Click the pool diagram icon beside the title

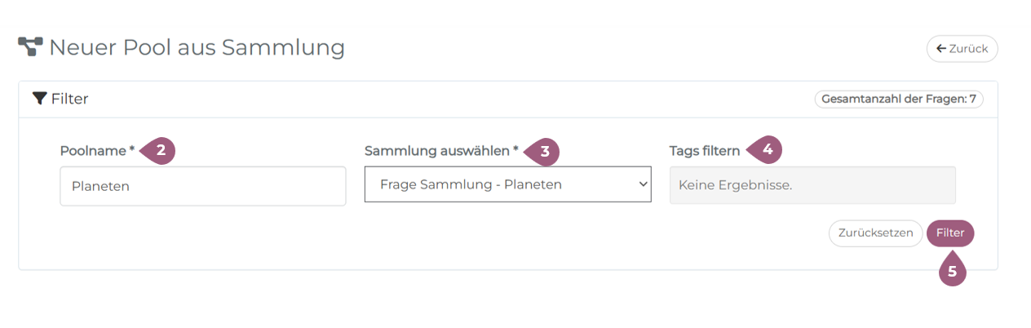tap(30, 47)
